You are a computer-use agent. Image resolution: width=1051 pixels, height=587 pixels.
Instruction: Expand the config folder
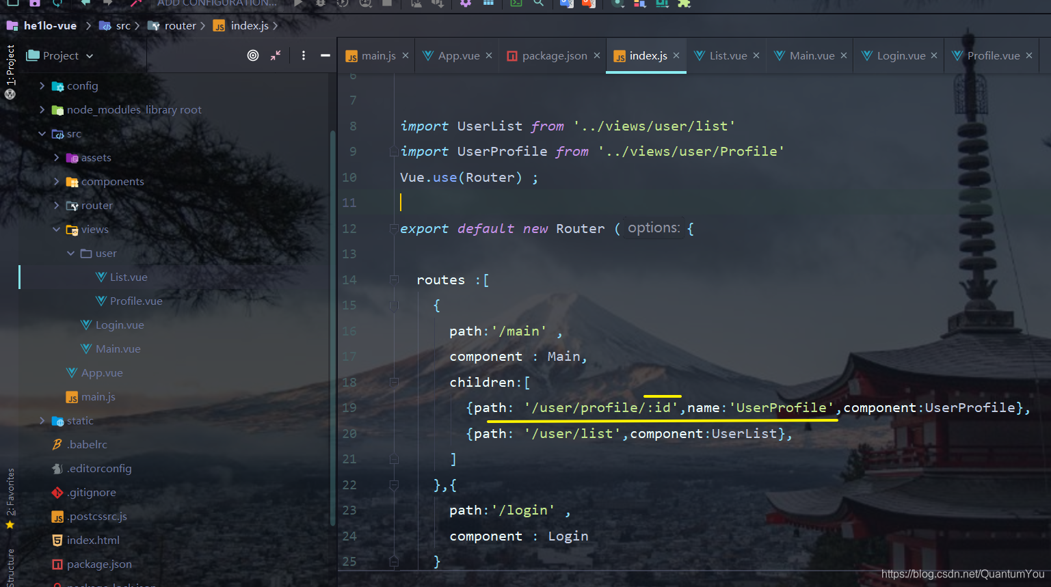pyautogui.click(x=42, y=86)
